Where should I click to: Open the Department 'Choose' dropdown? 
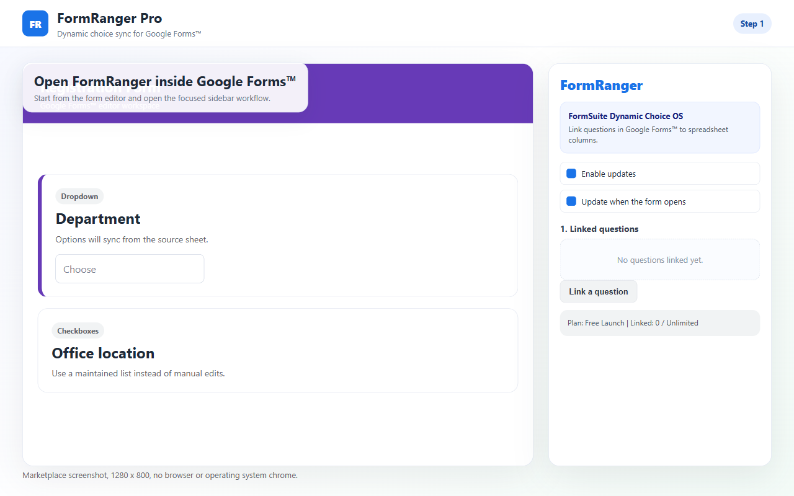[x=130, y=269]
